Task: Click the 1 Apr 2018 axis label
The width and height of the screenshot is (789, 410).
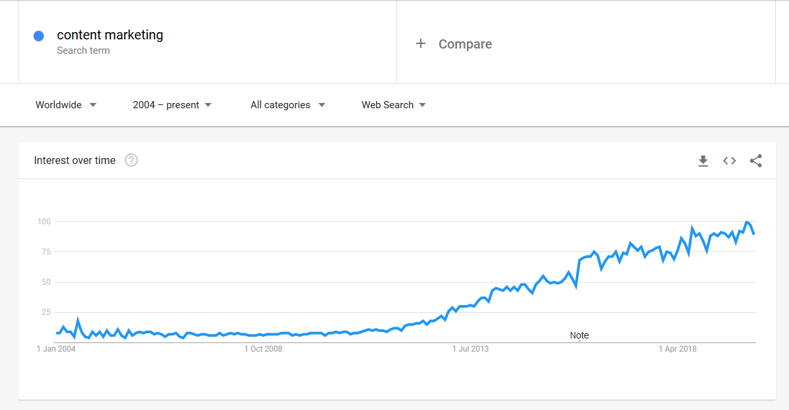Action: tap(677, 349)
